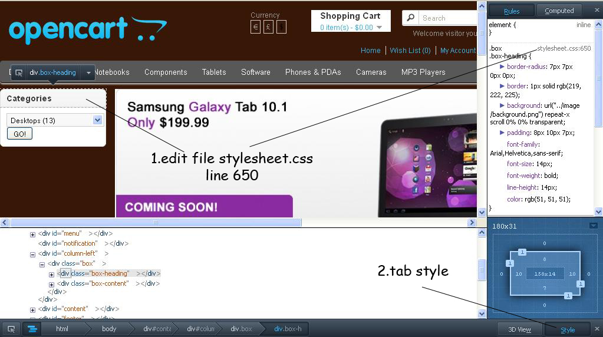Select the div#conte breadcrumb
This screenshot has height=337, width=603.
pyautogui.click(x=157, y=329)
